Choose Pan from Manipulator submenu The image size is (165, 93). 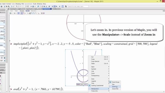(x=115, y=84)
